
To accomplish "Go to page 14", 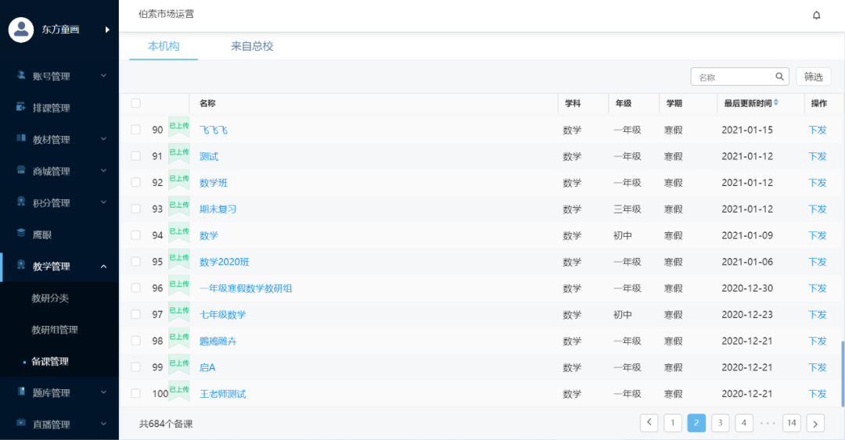I will [791, 423].
